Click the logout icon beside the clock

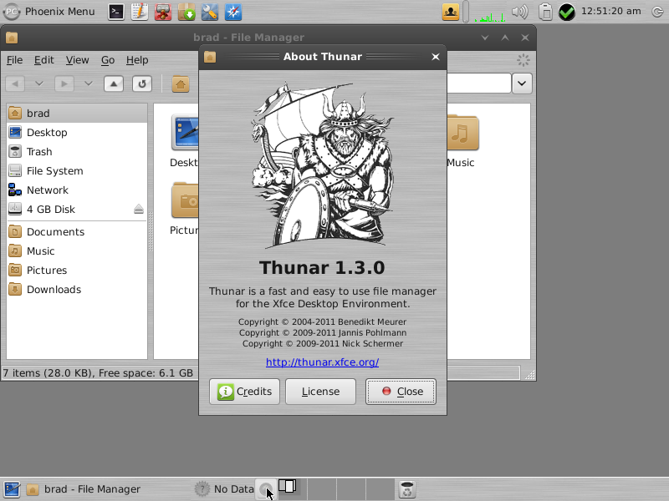657,12
